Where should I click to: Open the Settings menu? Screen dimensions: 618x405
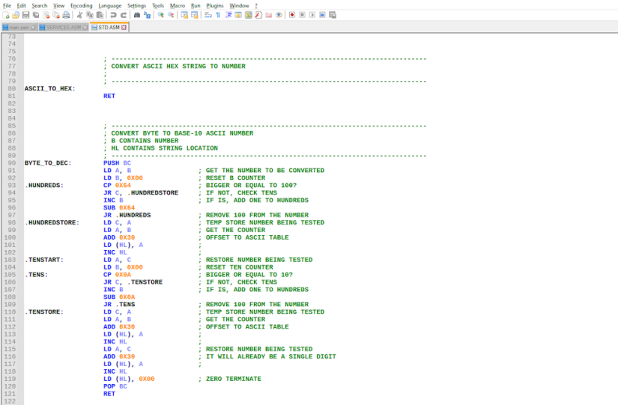[136, 5]
